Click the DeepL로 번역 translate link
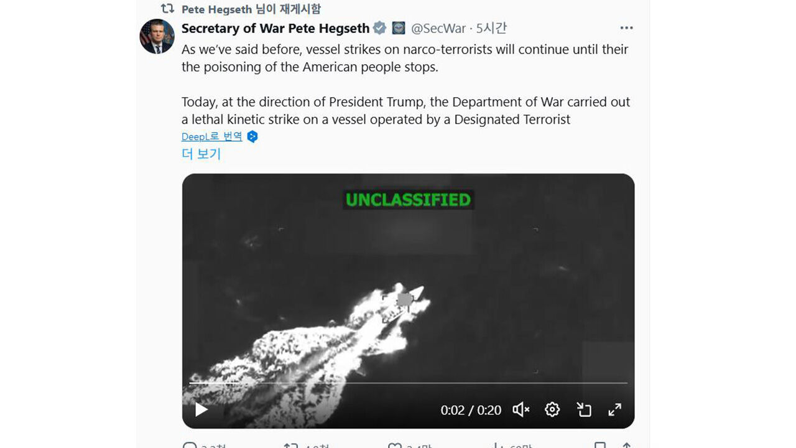 pos(212,137)
